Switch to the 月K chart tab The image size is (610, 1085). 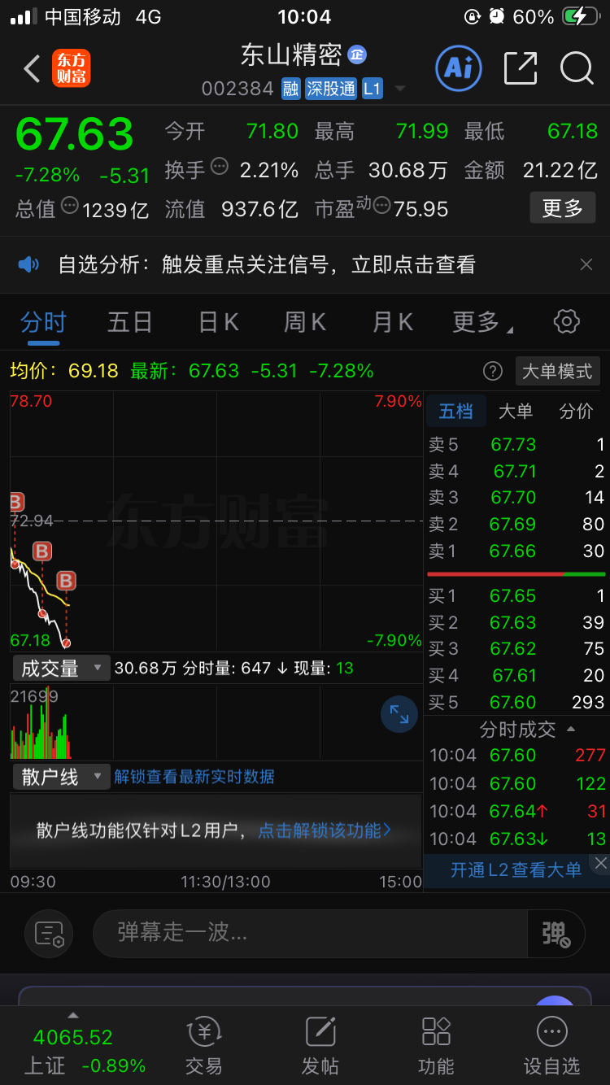point(392,322)
